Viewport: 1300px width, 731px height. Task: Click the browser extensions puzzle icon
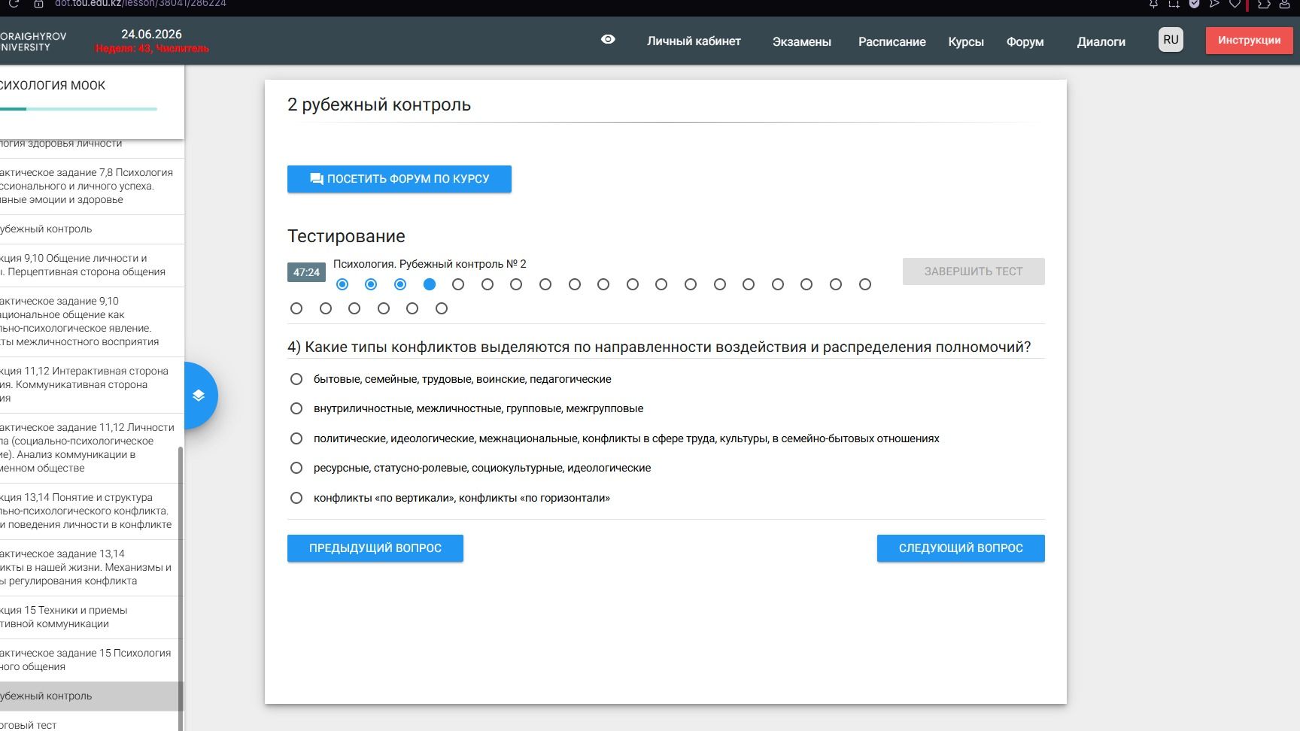1264,4
